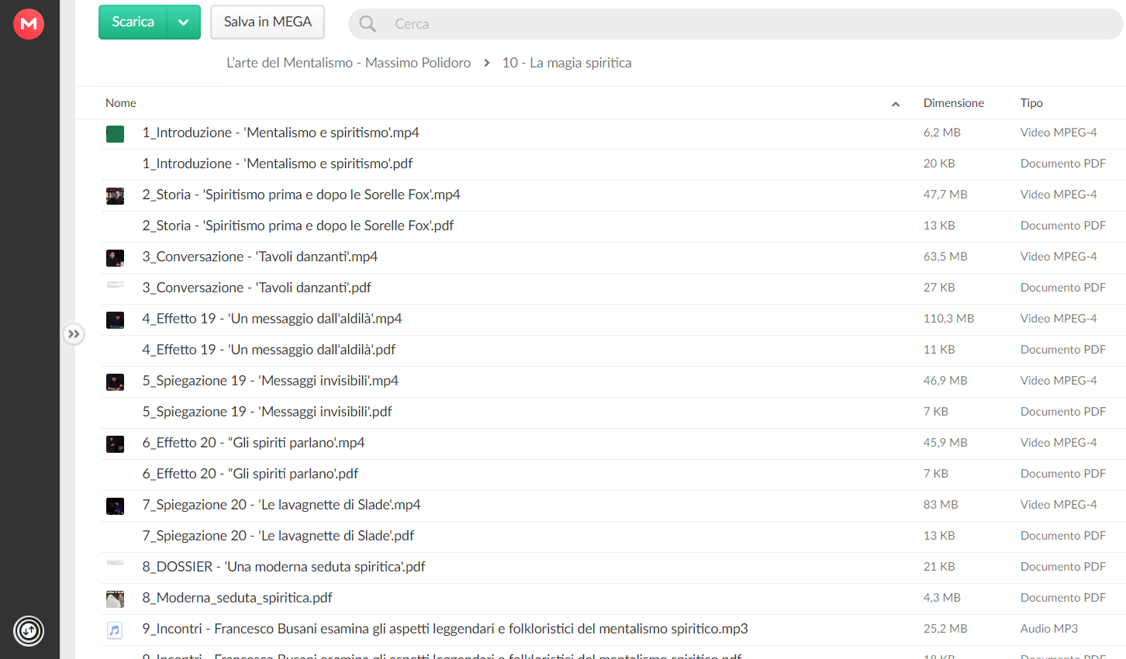Expand the left sidebar with double-arrow
The image size is (1126, 659).
[x=74, y=334]
